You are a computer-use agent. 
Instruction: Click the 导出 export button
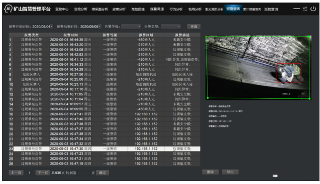[230, 172]
